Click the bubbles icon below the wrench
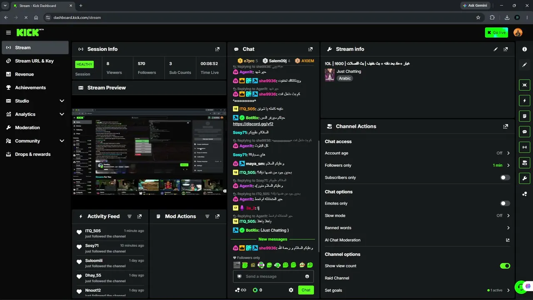Viewport: 533px width, 300px height. click(x=525, y=194)
